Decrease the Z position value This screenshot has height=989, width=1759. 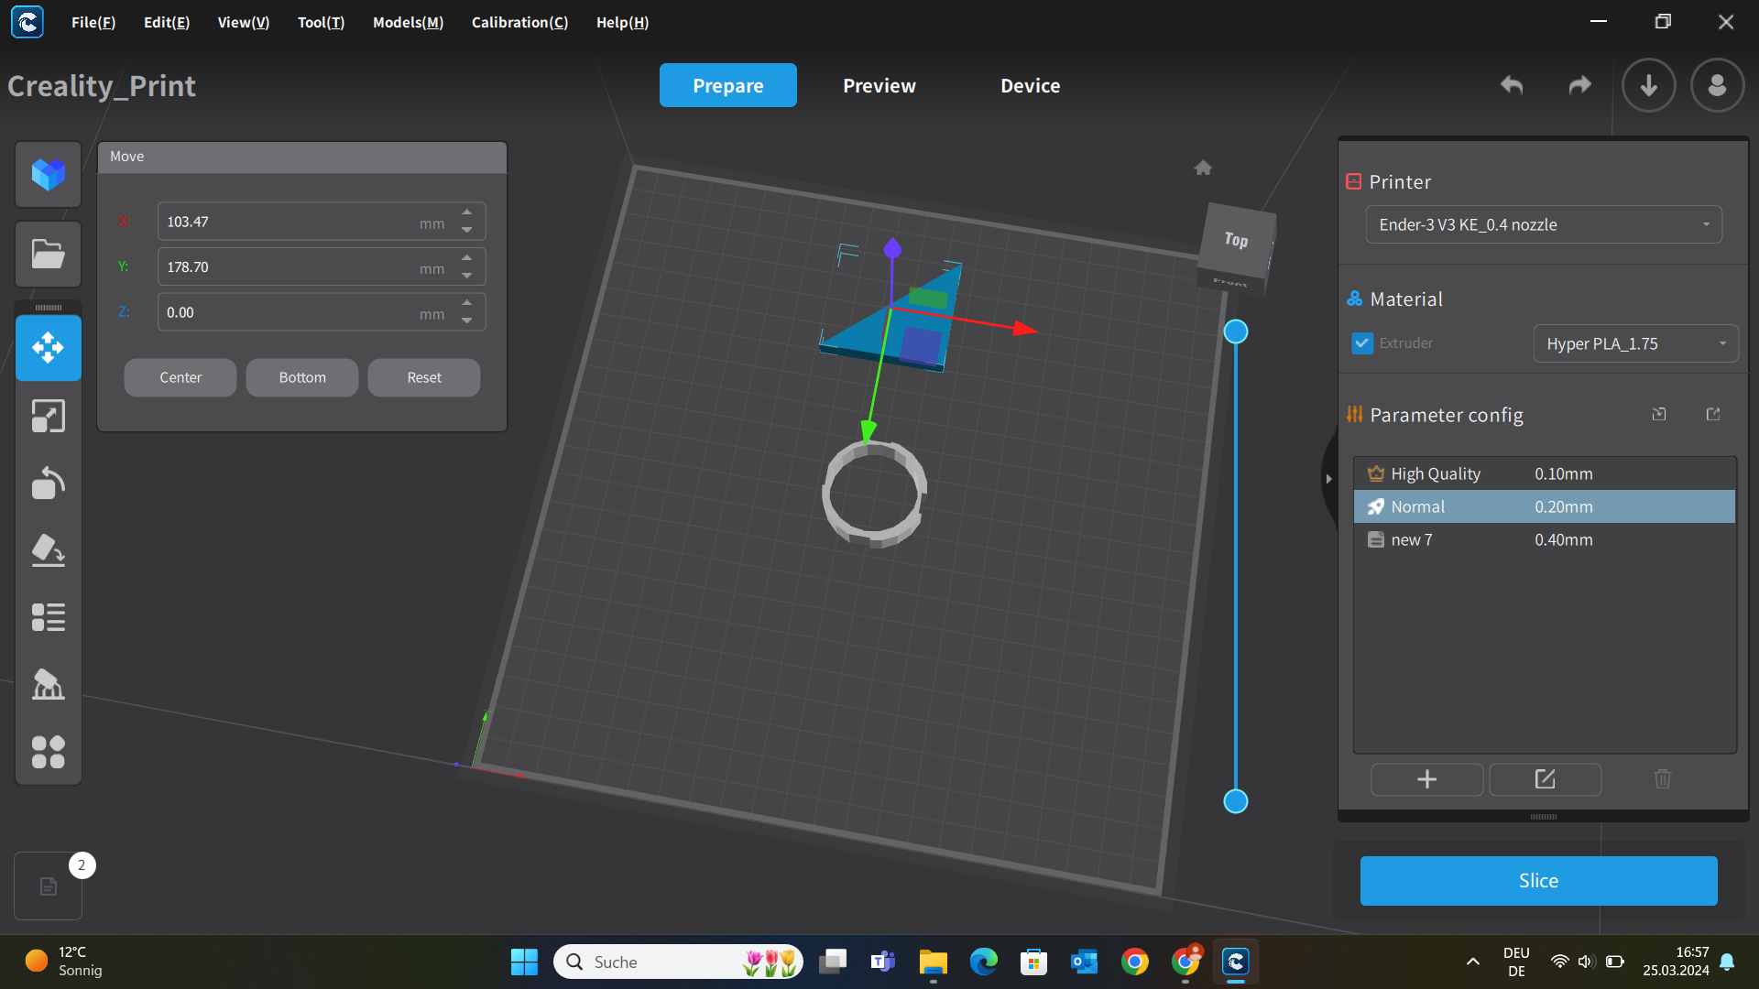(467, 321)
